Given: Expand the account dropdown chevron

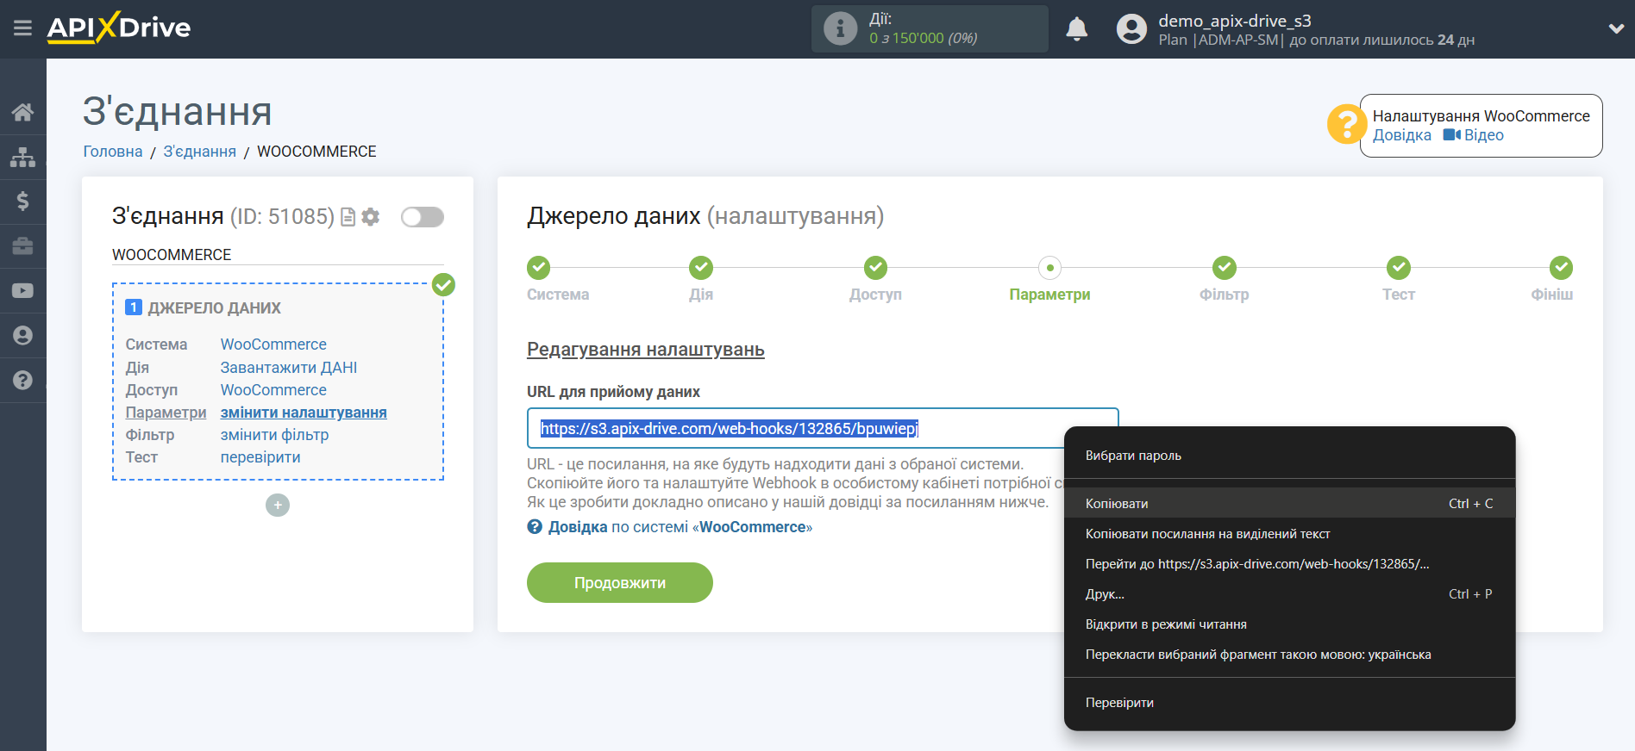Looking at the screenshot, I should [1616, 28].
